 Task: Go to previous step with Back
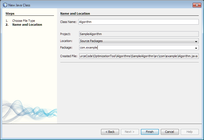(x=110, y=132)
